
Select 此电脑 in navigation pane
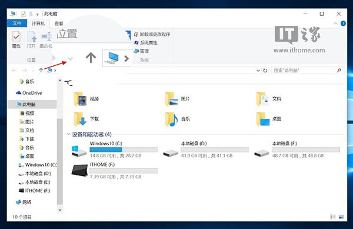[x=26, y=104]
